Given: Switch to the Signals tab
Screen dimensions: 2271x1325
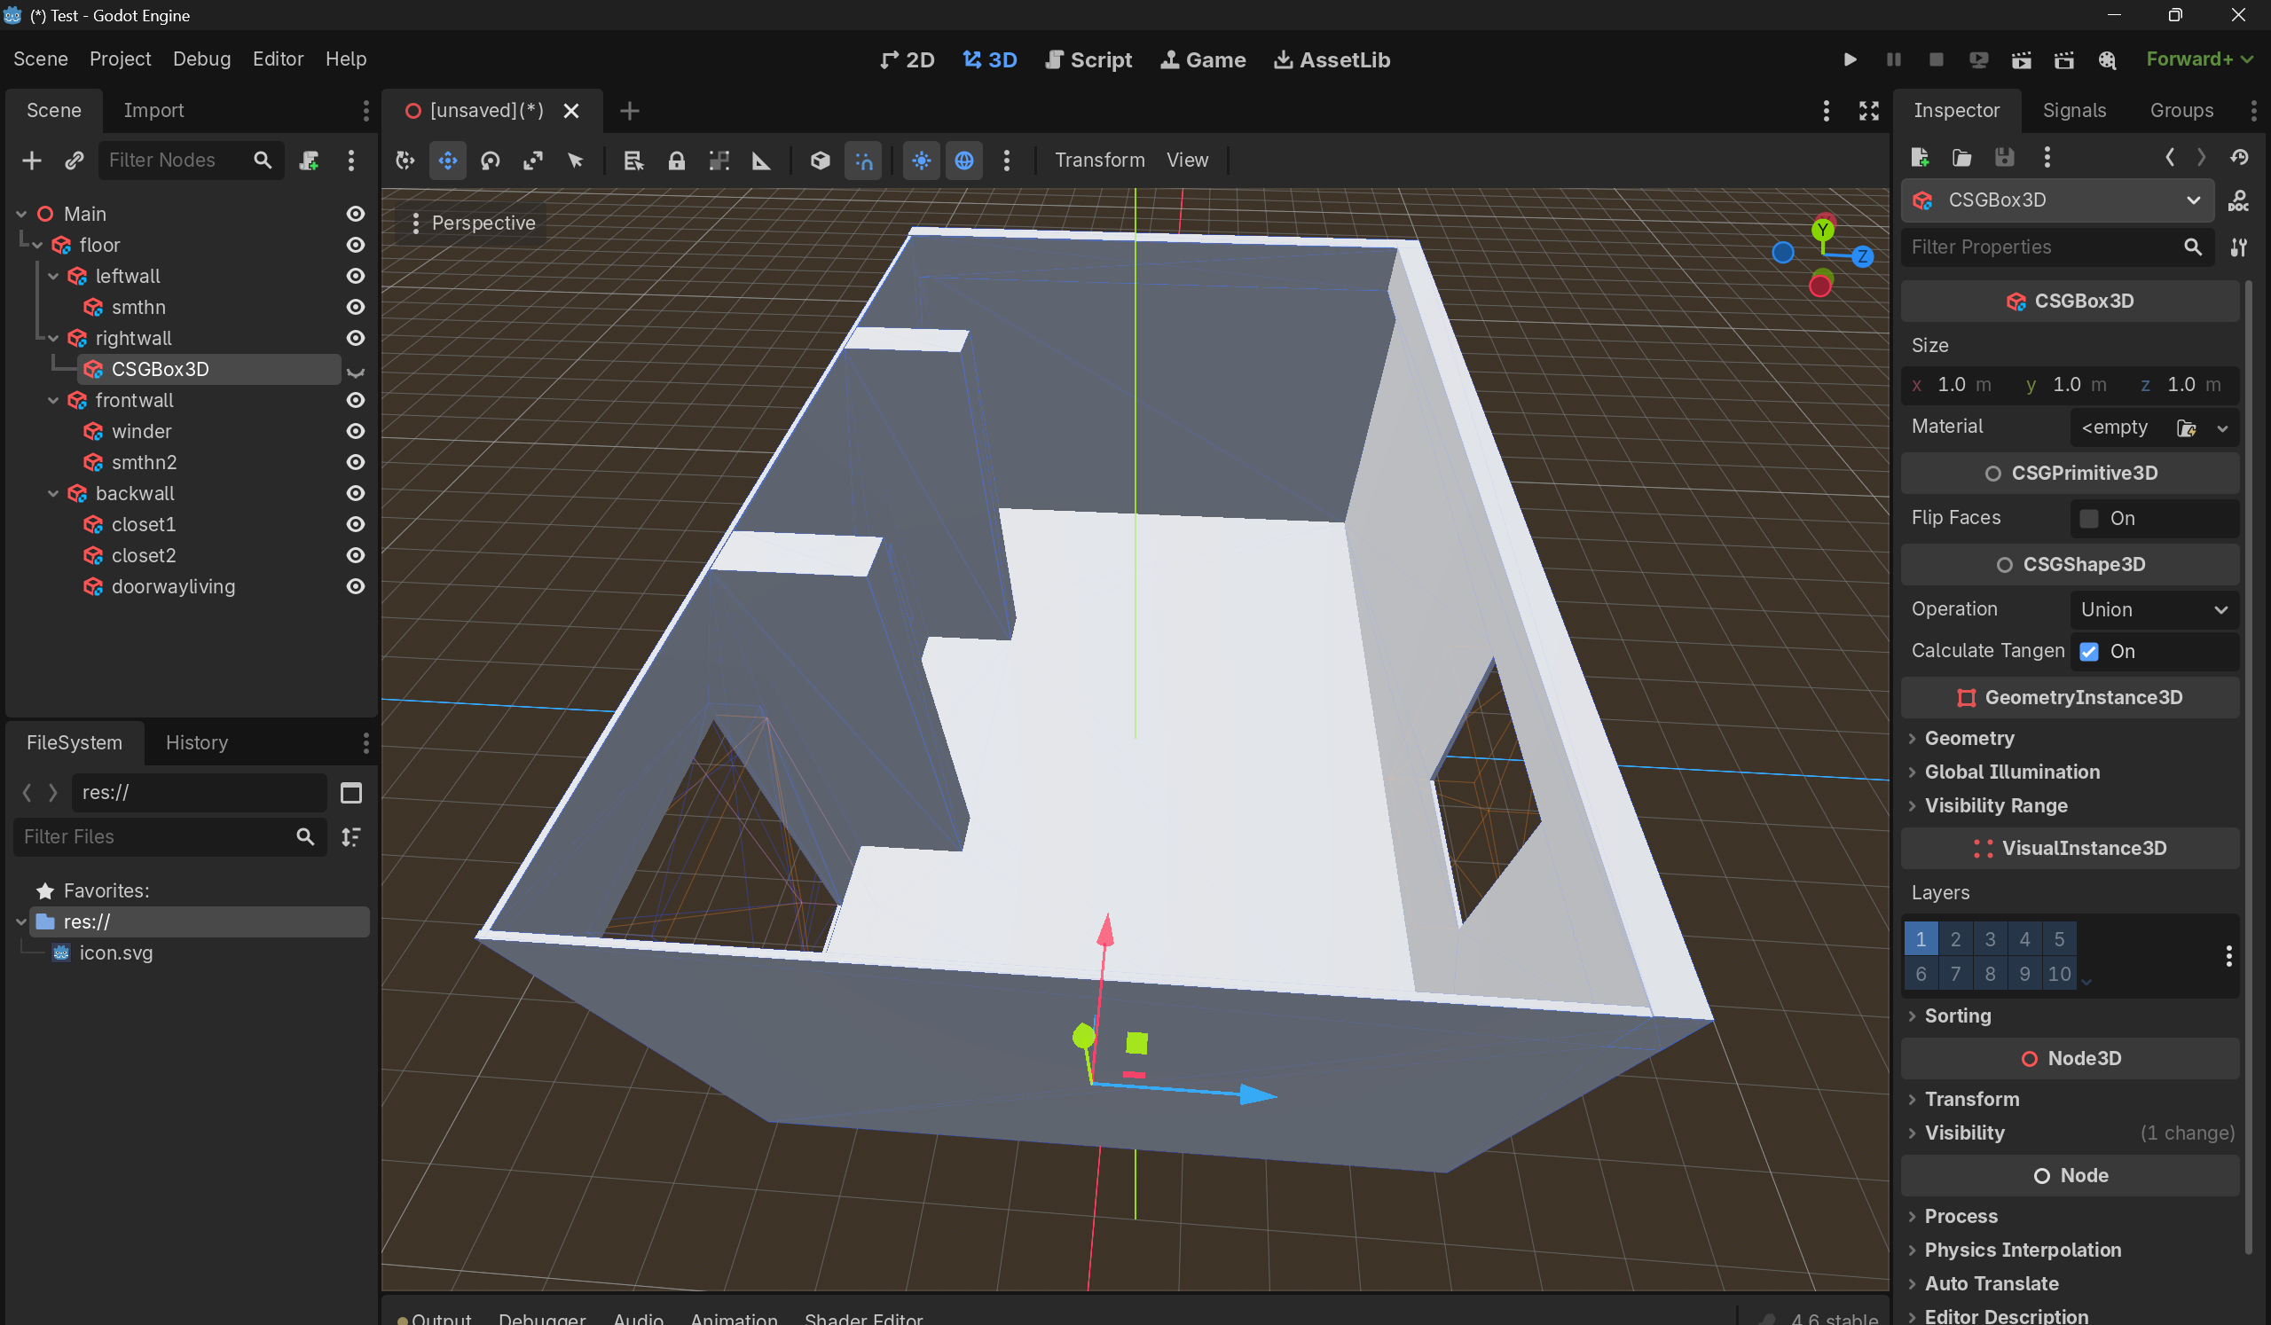Looking at the screenshot, I should (2074, 111).
